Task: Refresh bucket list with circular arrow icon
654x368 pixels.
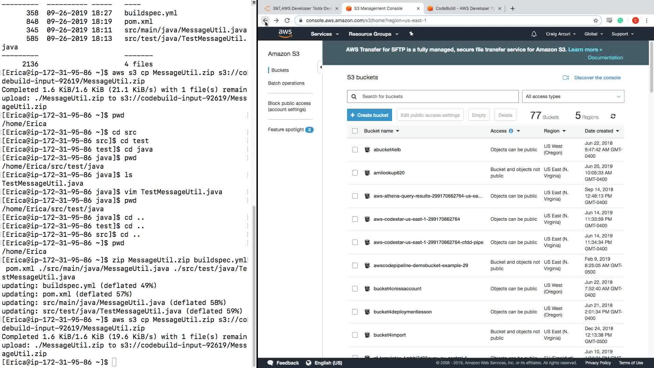Action: pos(613,117)
